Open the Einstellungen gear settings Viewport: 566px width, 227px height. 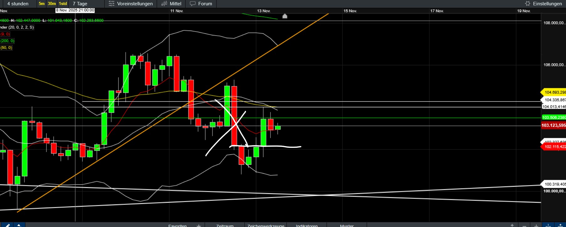tap(528, 4)
